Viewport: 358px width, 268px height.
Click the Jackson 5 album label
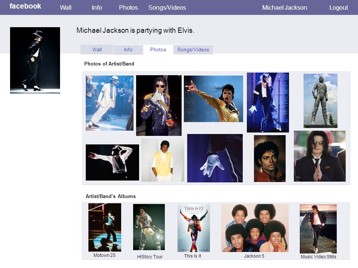coord(254,256)
